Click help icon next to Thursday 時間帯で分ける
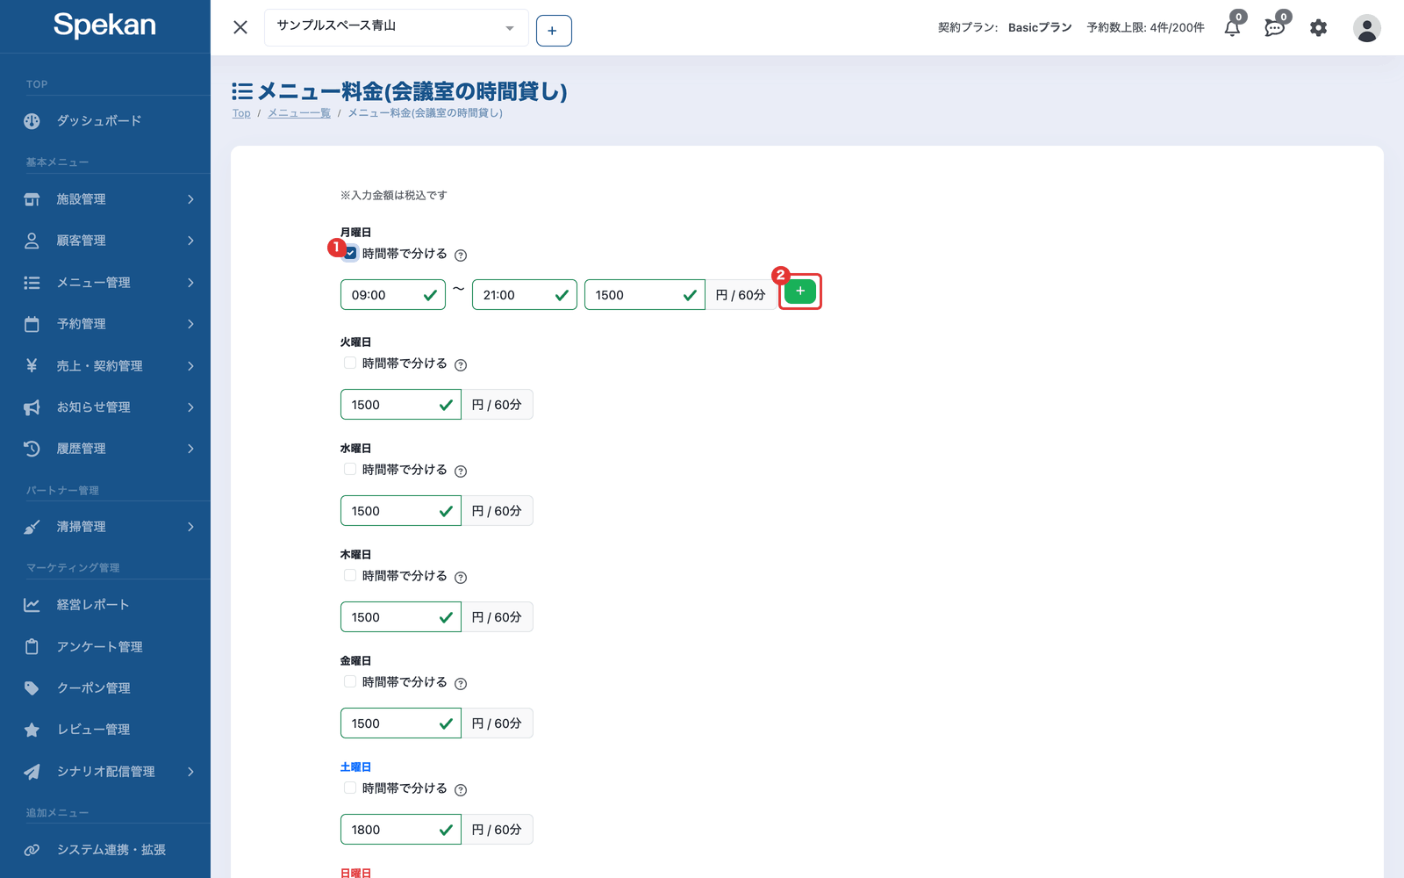Screen dimensions: 1404x878 point(461,578)
